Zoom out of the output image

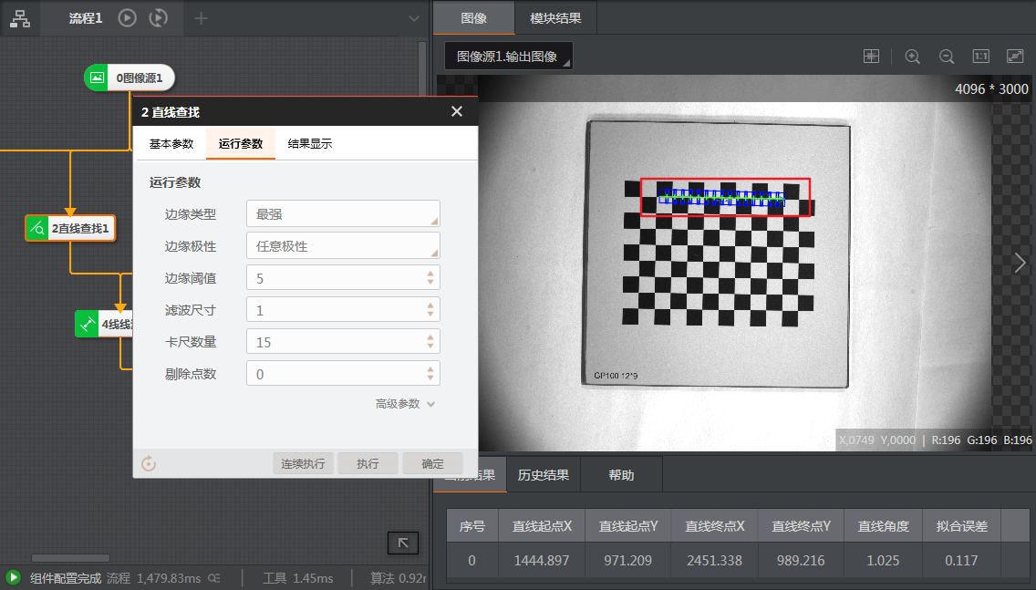coord(946,56)
